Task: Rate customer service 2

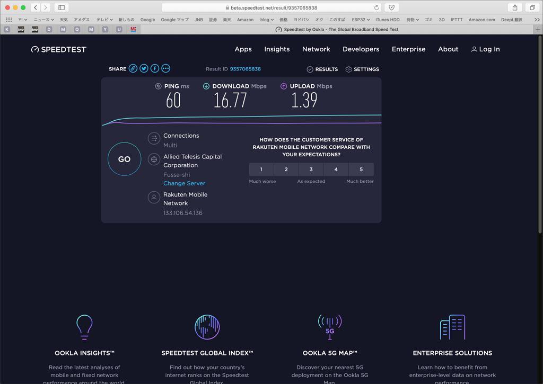Action: click(286, 169)
